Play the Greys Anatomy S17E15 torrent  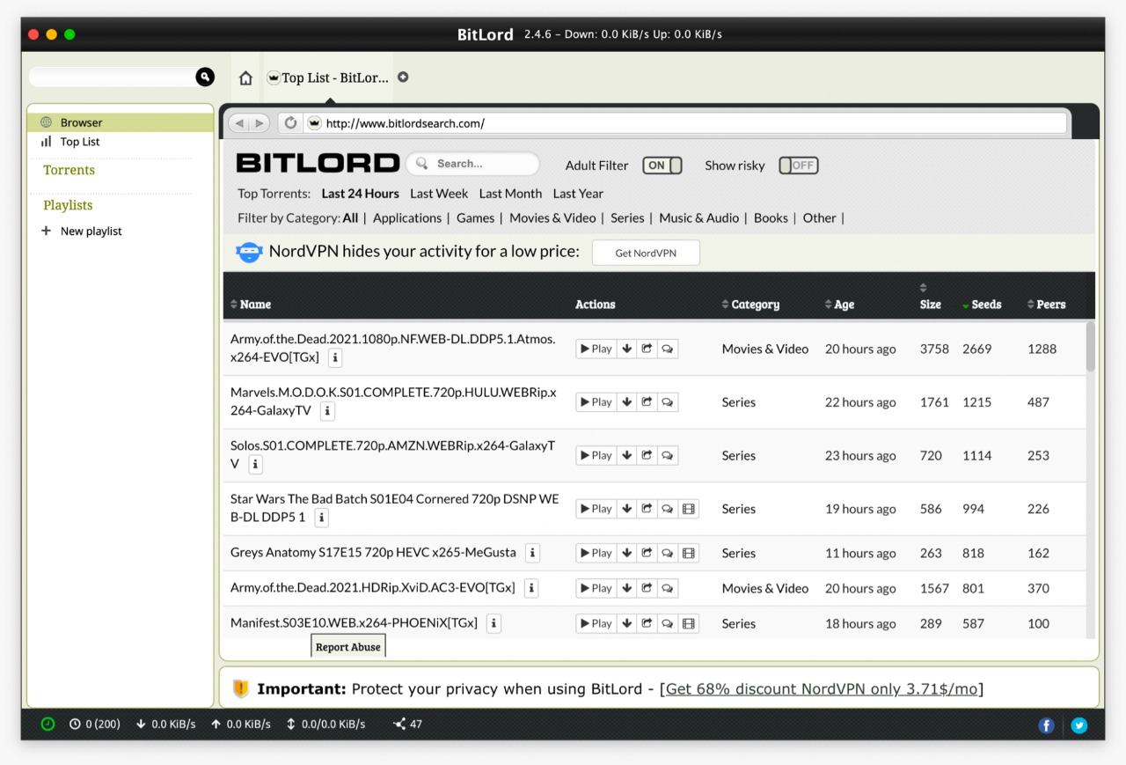[x=596, y=553]
